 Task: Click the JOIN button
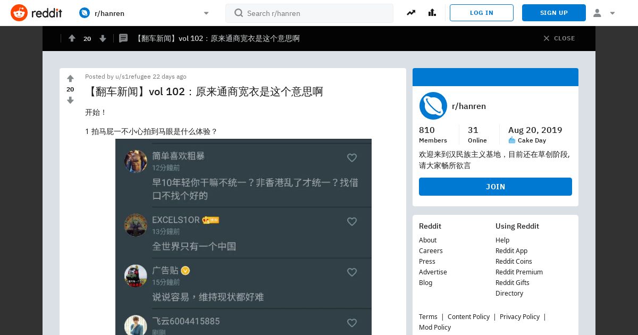(496, 187)
